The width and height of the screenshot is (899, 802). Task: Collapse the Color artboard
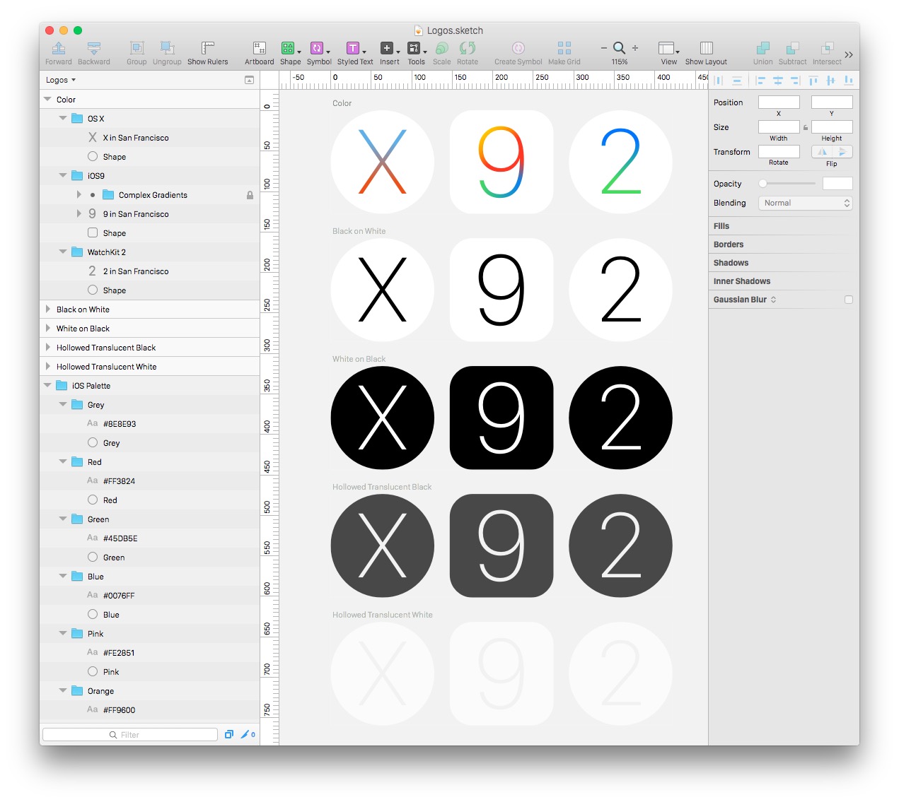[x=47, y=100]
